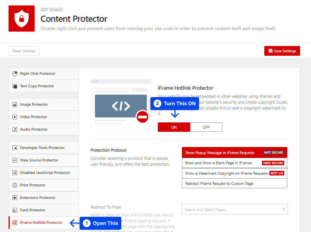
Task: Click the iFrame Hotlink illustration thumbnail
Action: [121, 104]
